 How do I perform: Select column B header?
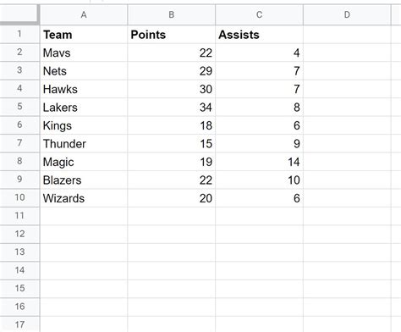[x=172, y=14]
